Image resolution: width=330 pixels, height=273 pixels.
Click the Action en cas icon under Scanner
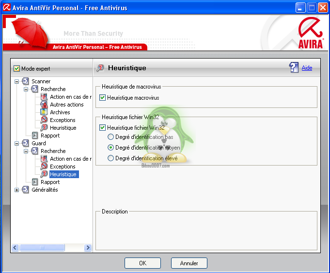tap(44, 97)
